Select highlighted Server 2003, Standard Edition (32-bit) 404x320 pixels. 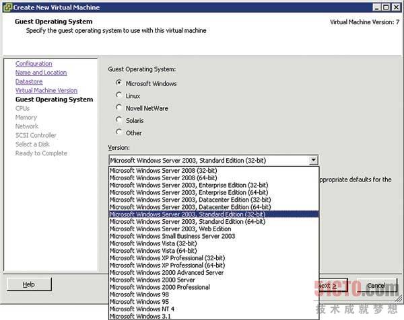pyautogui.click(x=213, y=214)
